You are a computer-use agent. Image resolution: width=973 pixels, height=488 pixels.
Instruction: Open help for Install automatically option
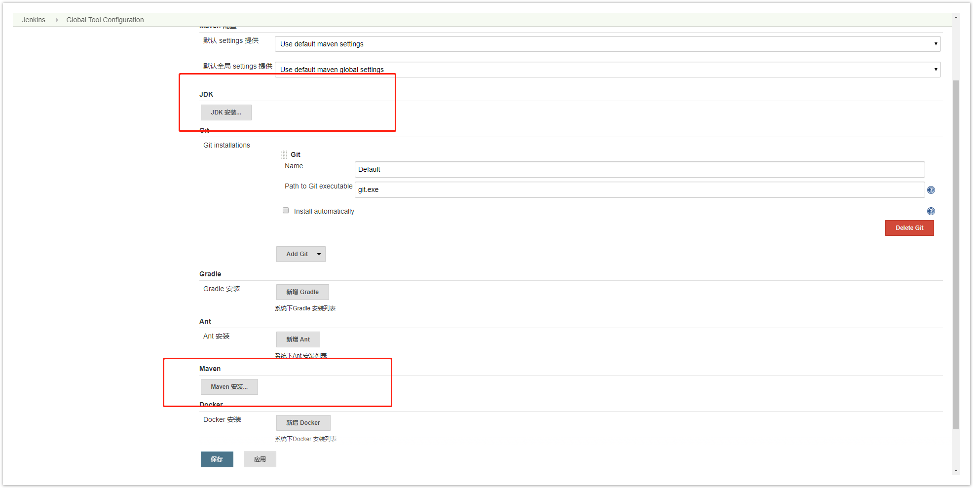(x=931, y=211)
